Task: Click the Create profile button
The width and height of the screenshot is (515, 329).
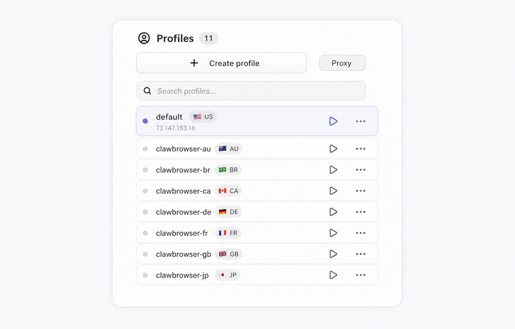Action: click(x=222, y=63)
